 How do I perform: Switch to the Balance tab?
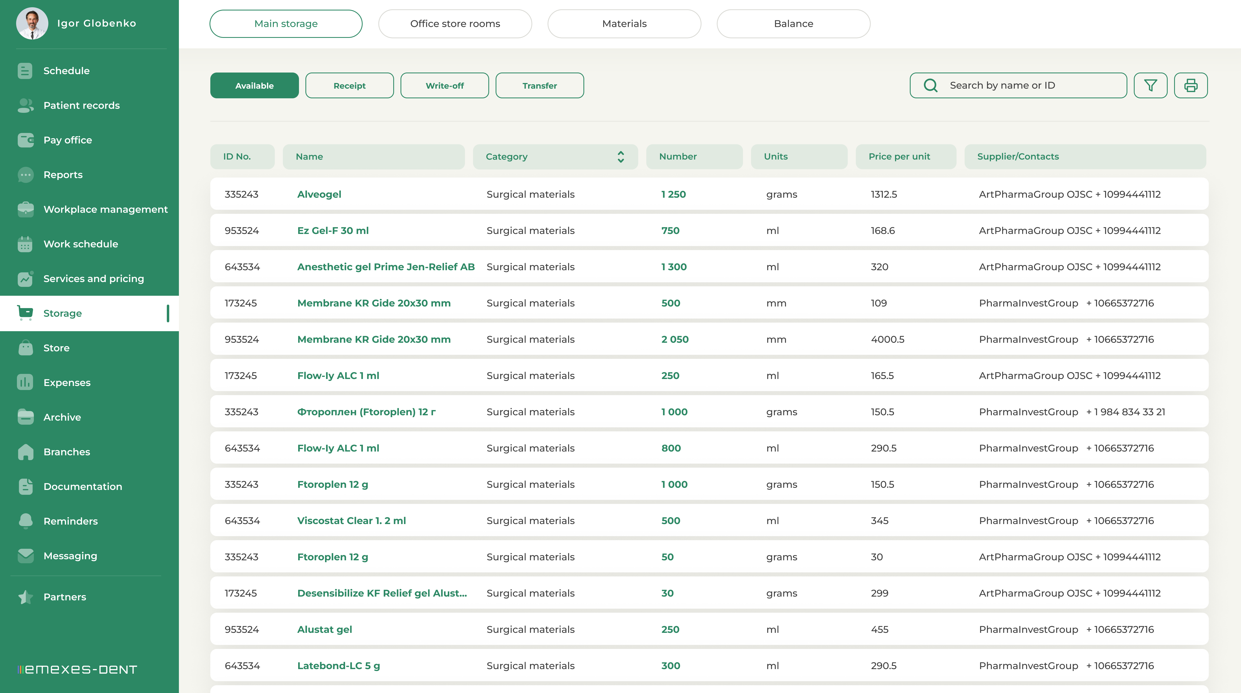793,24
